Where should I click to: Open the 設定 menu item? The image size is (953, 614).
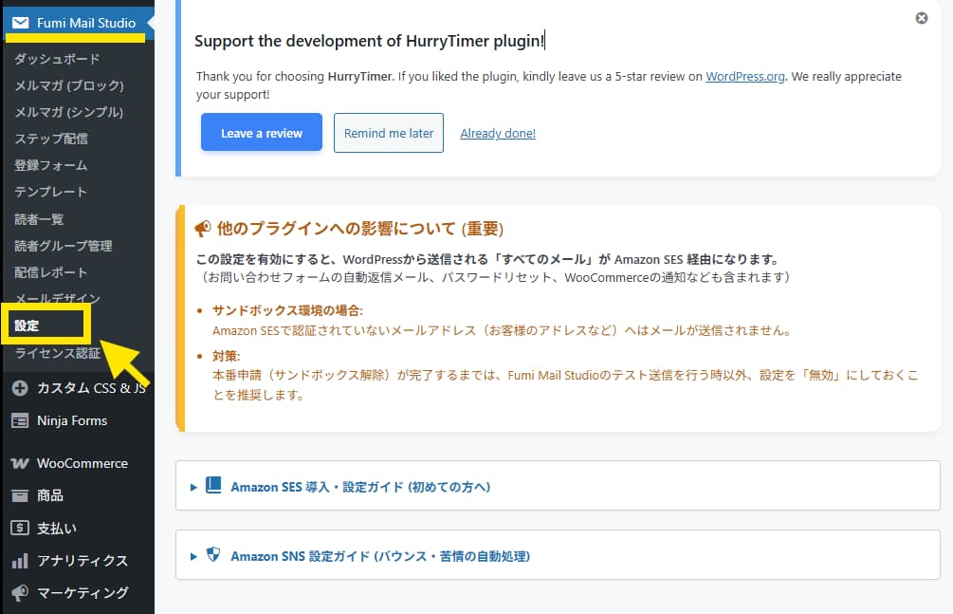27,326
